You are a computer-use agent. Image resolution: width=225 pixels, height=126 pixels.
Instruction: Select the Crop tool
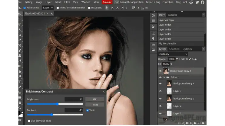point(20,35)
